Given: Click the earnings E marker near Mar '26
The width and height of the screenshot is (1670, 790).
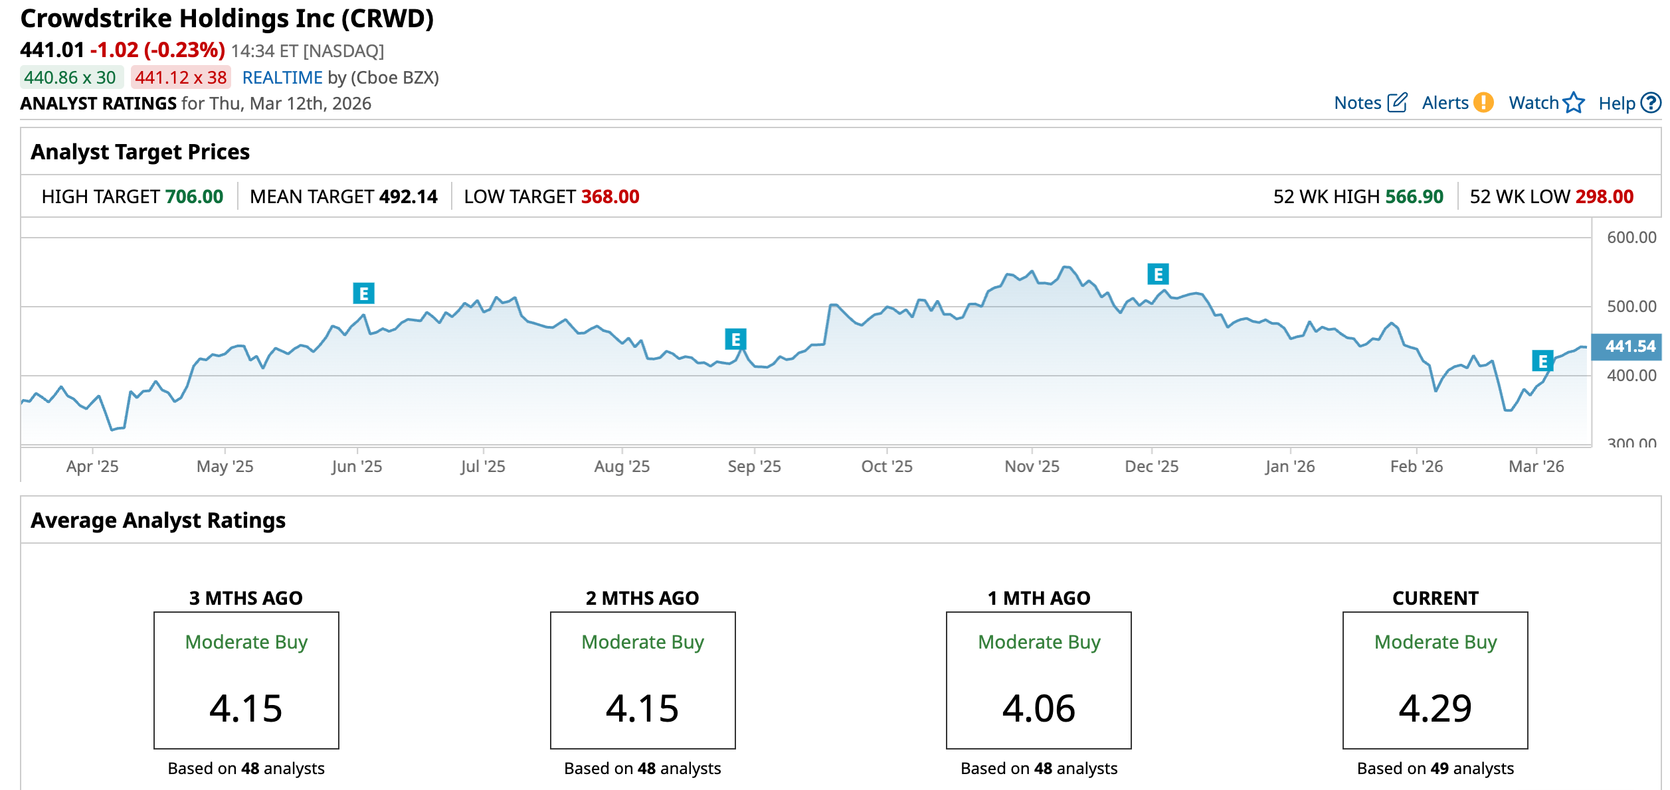Looking at the screenshot, I should pyautogui.click(x=1542, y=361).
